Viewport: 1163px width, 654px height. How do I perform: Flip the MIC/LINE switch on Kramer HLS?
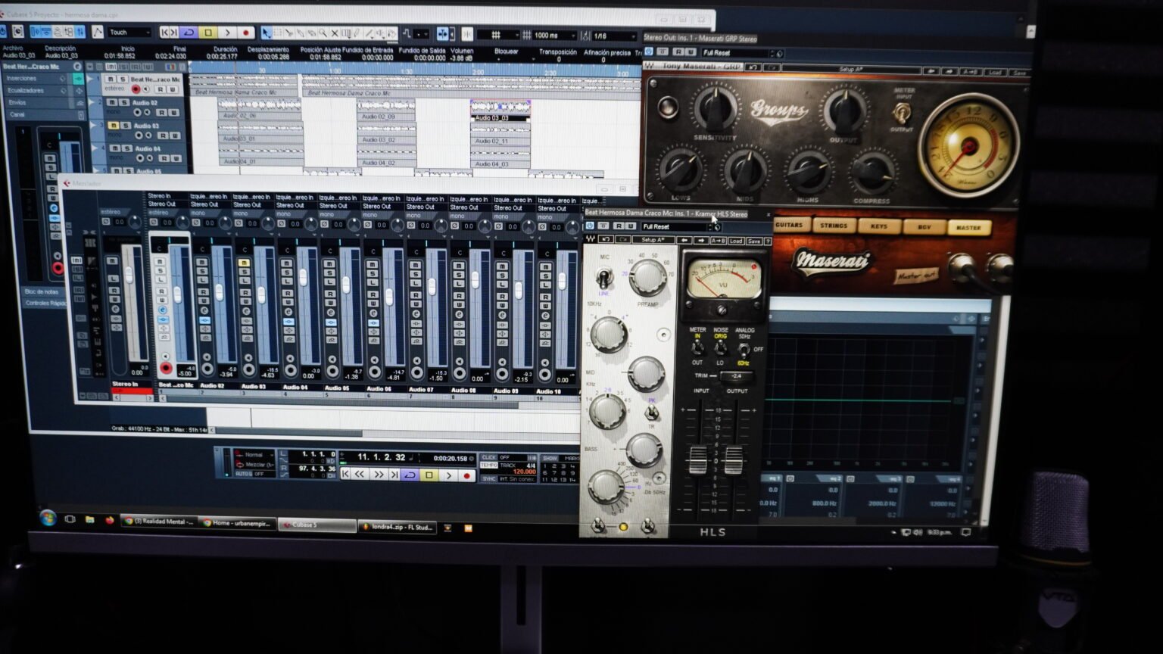click(x=604, y=278)
